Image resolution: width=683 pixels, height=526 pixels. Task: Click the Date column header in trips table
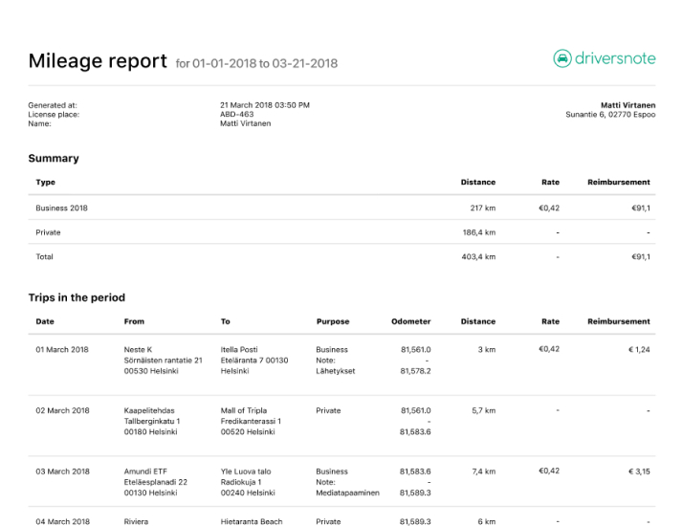click(45, 321)
